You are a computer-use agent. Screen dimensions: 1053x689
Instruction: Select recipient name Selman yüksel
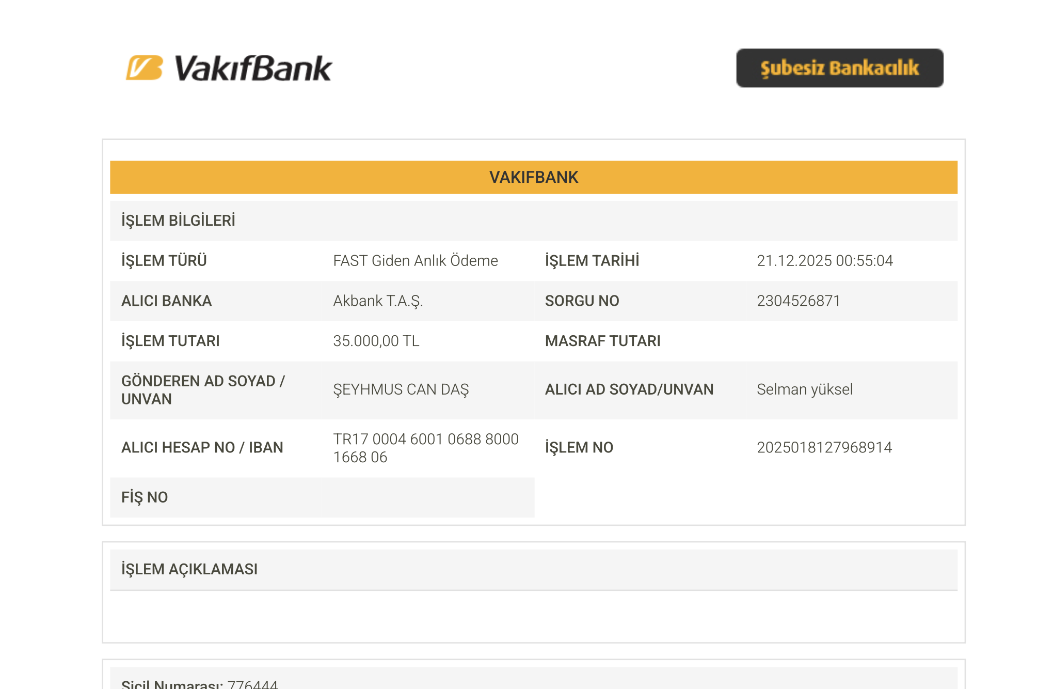tap(805, 389)
